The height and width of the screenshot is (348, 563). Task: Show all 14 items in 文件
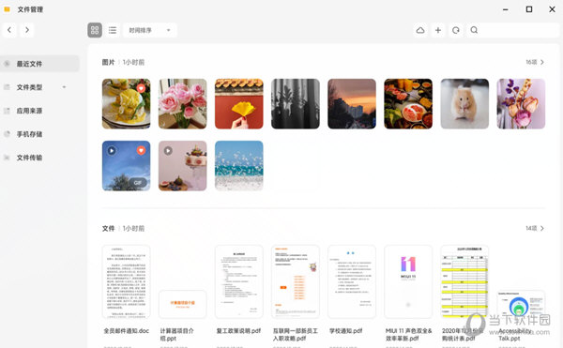coord(535,228)
